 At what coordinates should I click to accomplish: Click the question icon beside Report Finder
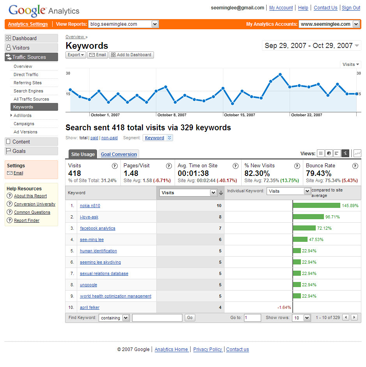tap(9, 220)
